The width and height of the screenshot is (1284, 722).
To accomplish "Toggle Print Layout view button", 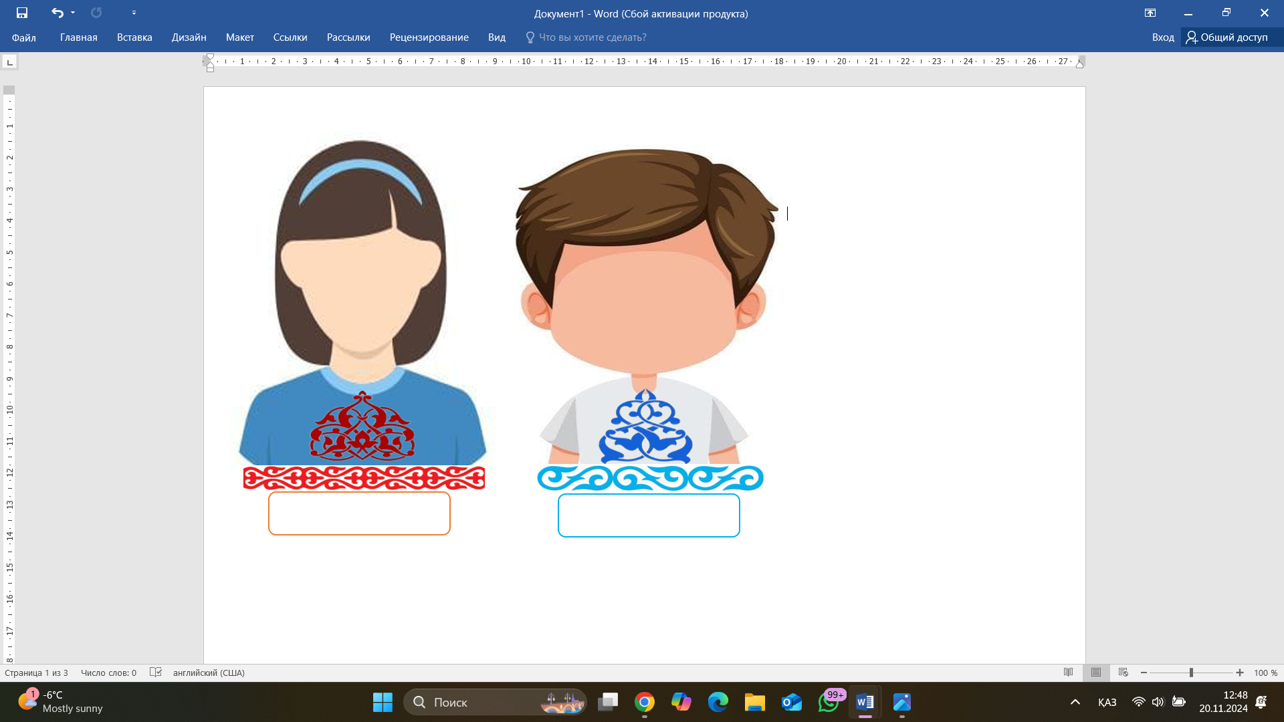I will [x=1096, y=673].
